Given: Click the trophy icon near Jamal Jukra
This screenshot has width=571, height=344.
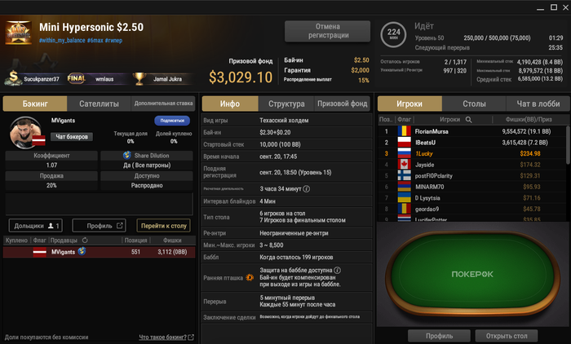Looking at the screenshot, I should [x=139, y=78].
